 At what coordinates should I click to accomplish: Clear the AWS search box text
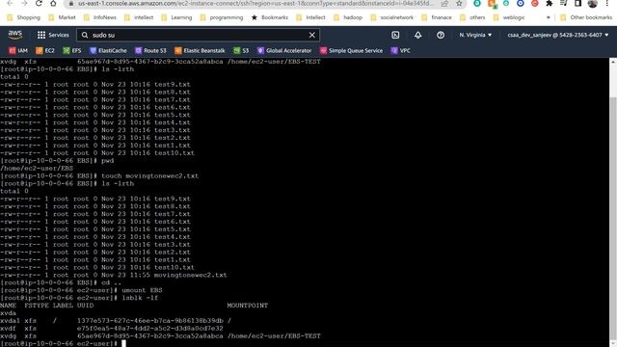(x=311, y=35)
